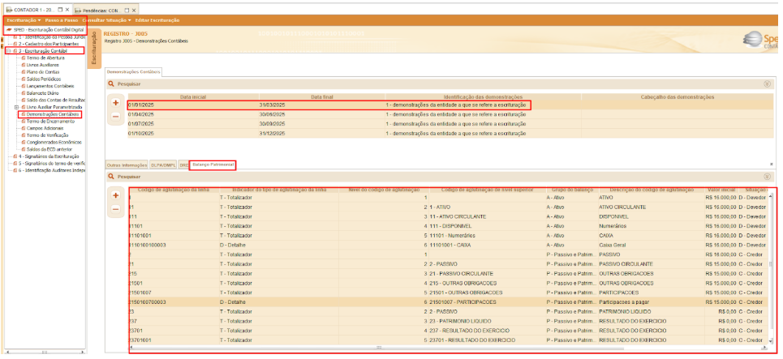Open the DRE tab
Screen dimensions: 783x359
coord(183,165)
